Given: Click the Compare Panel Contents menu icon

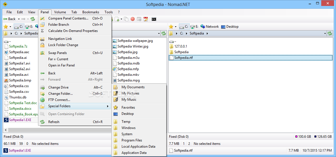Looking at the screenshot, I should [42, 18].
